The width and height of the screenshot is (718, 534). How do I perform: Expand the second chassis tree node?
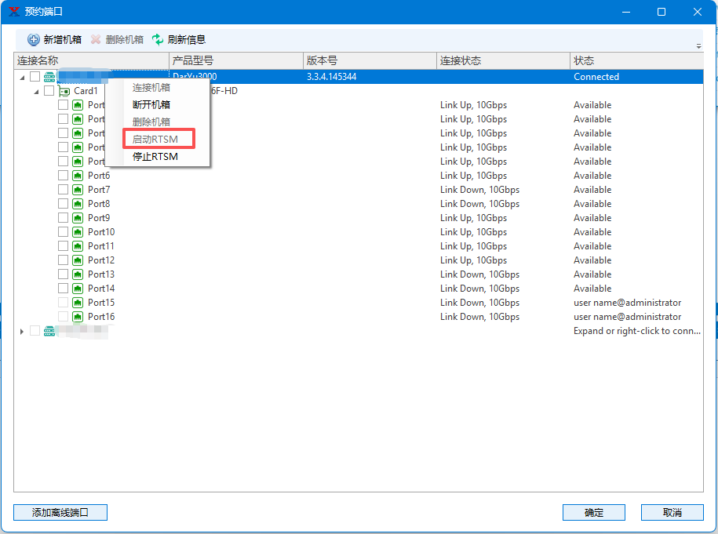[x=22, y=332]
